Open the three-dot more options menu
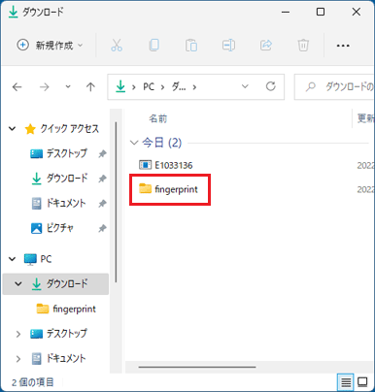 click(343, 46)
